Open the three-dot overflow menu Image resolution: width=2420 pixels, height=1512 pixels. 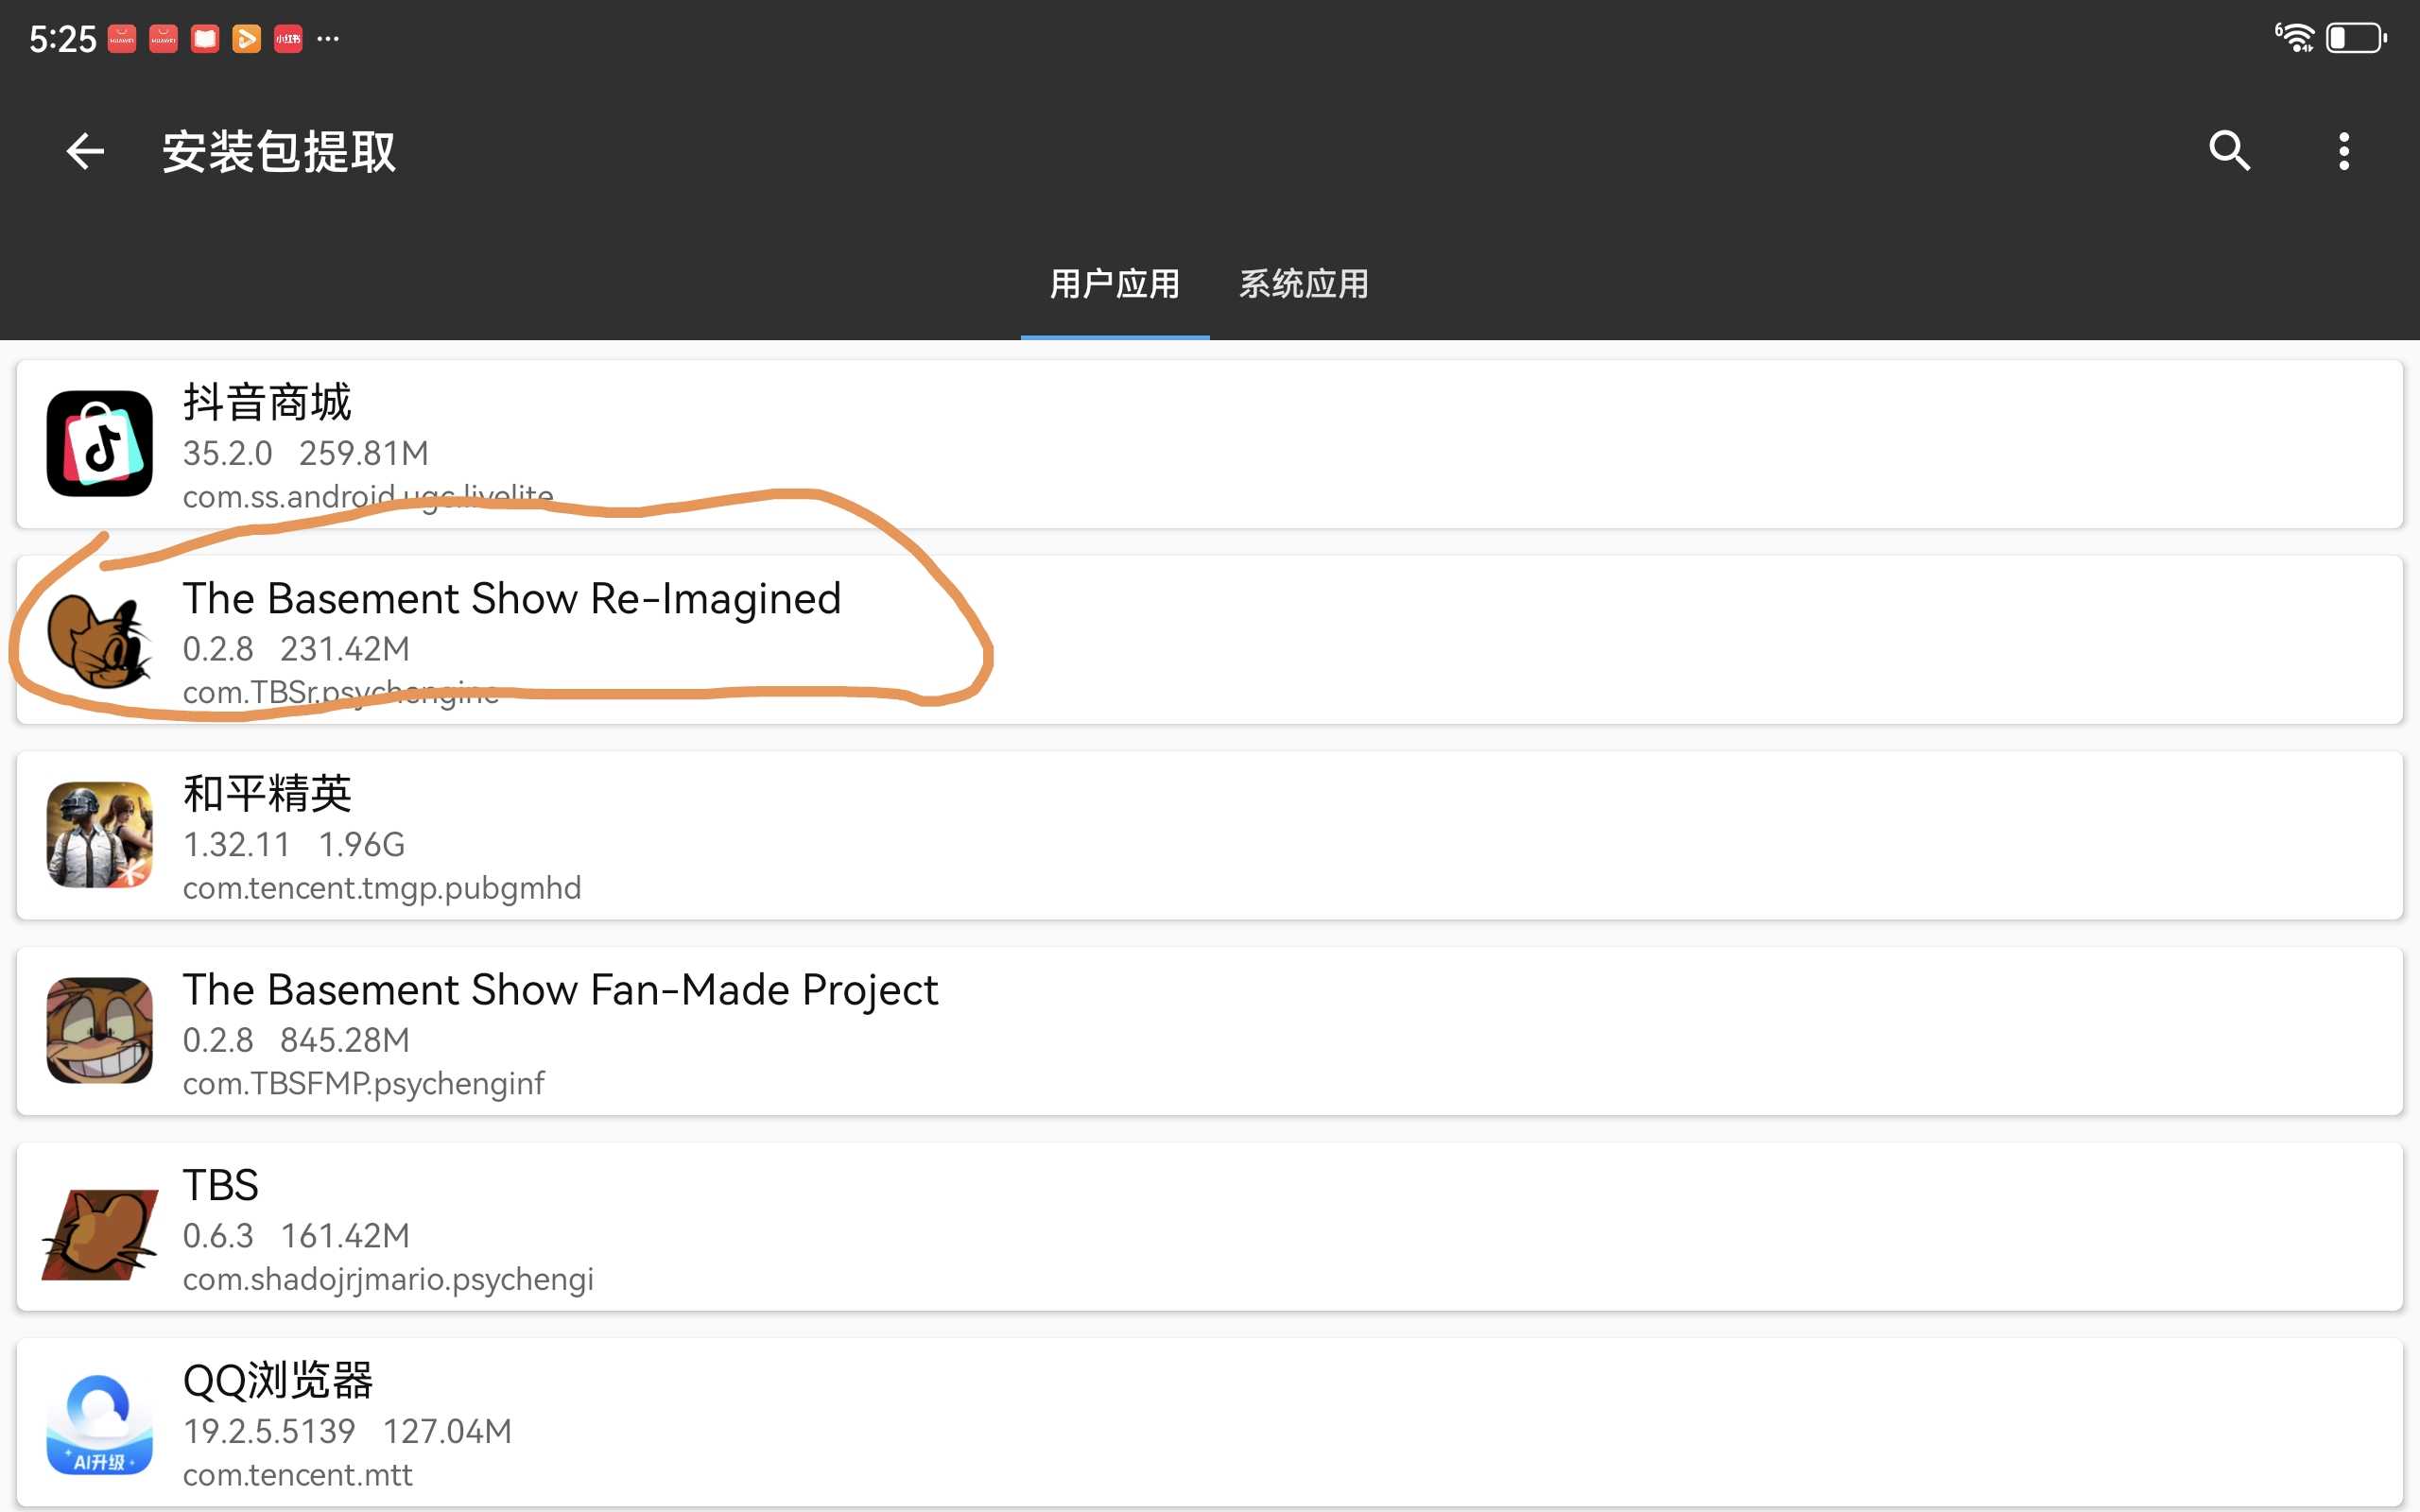[x=2343, y=151]
